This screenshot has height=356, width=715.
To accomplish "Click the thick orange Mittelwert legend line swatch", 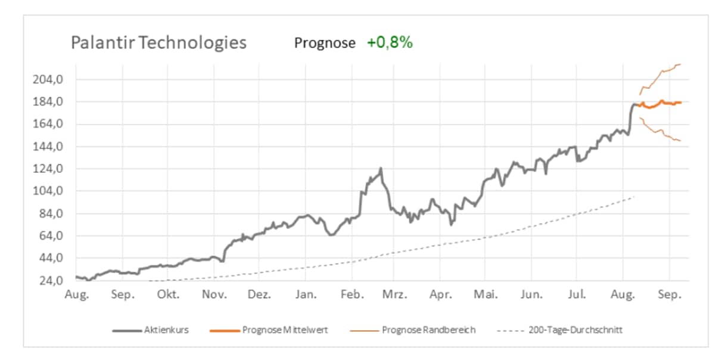I will (225, 330).
